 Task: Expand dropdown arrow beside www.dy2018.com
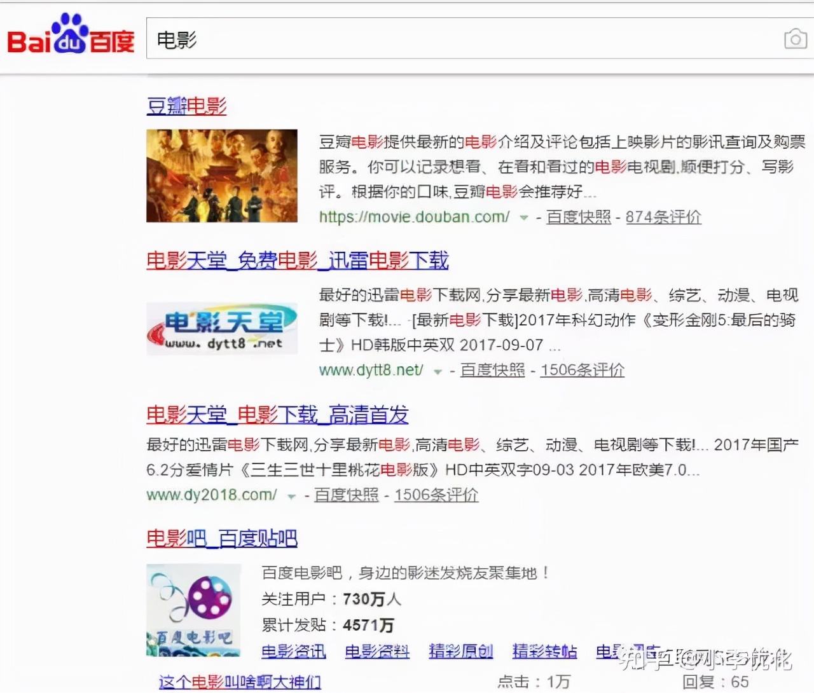coord(291,497)
